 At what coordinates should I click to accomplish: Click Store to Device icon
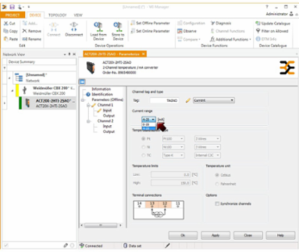pos(118,27)
